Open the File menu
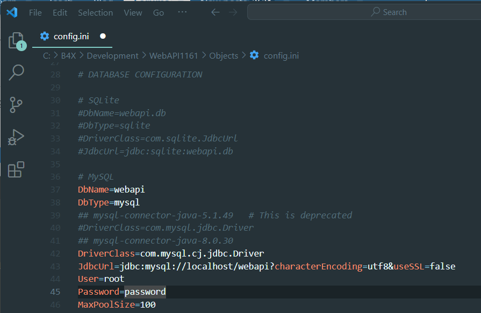The height and width of the screenshot is (313, 481). (35, 12)
